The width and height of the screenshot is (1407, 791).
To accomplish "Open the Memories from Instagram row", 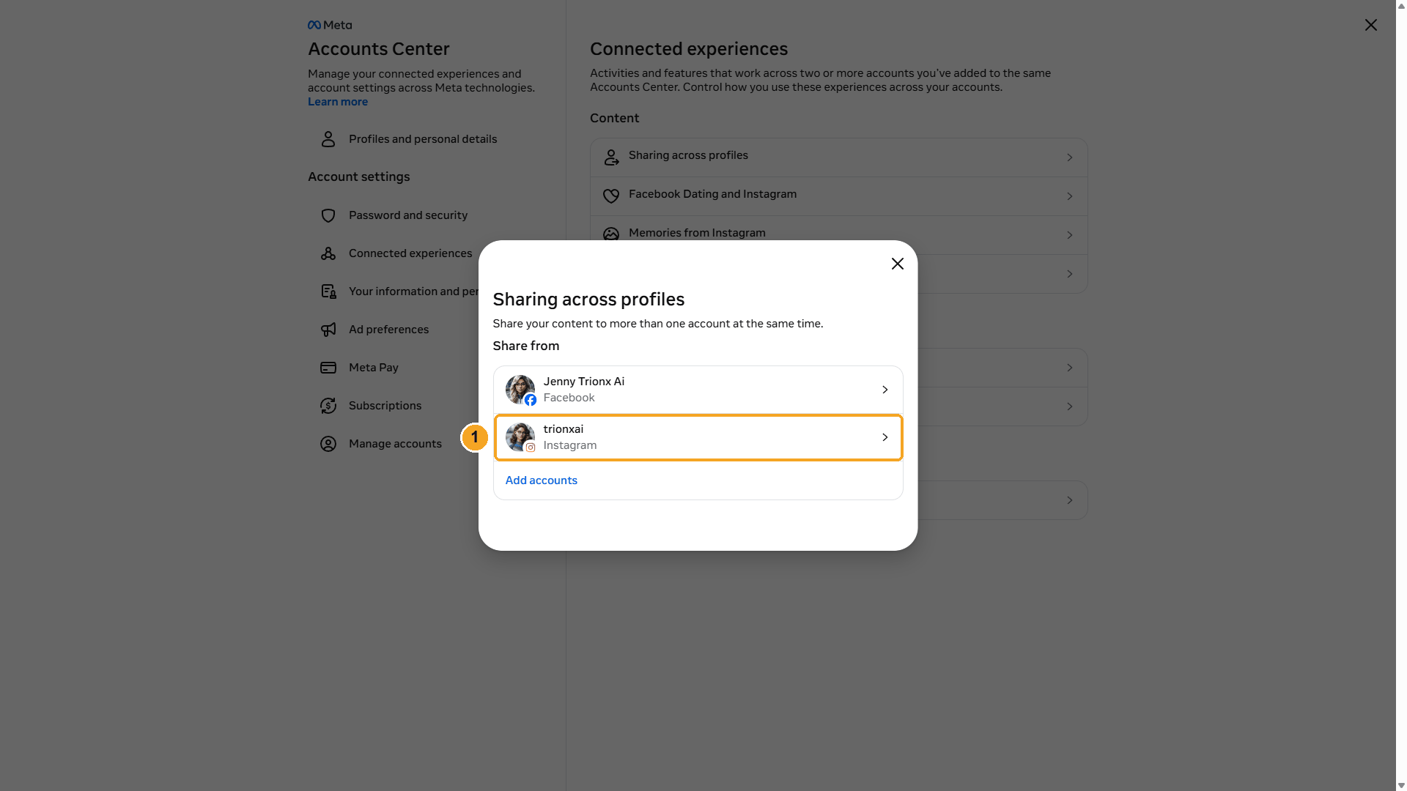I will click(838, 234).
